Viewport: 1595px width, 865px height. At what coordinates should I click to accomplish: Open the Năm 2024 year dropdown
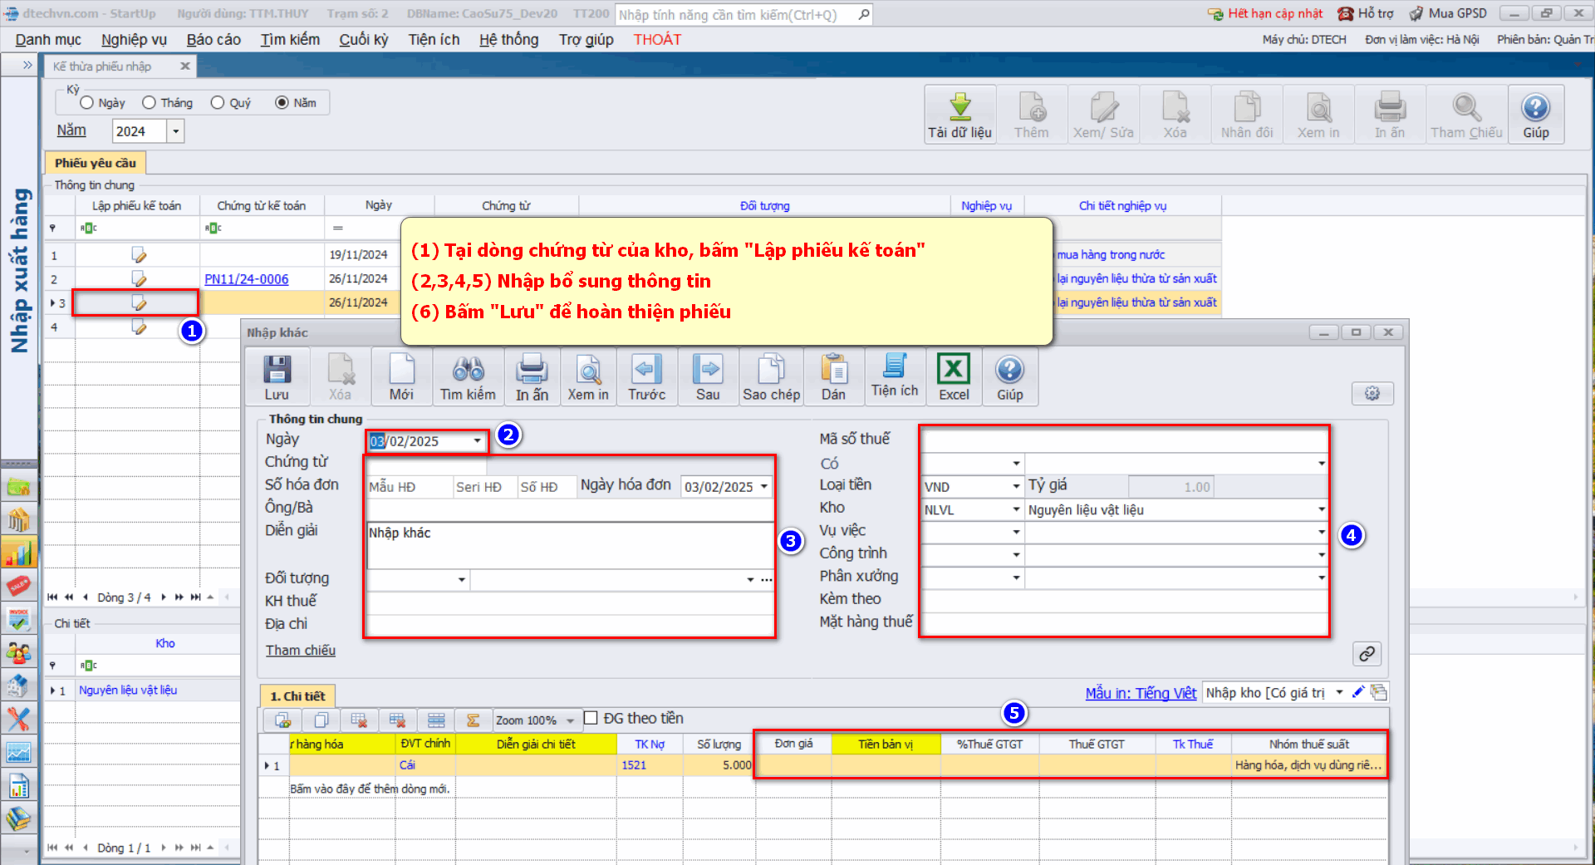tap(175, 131)
